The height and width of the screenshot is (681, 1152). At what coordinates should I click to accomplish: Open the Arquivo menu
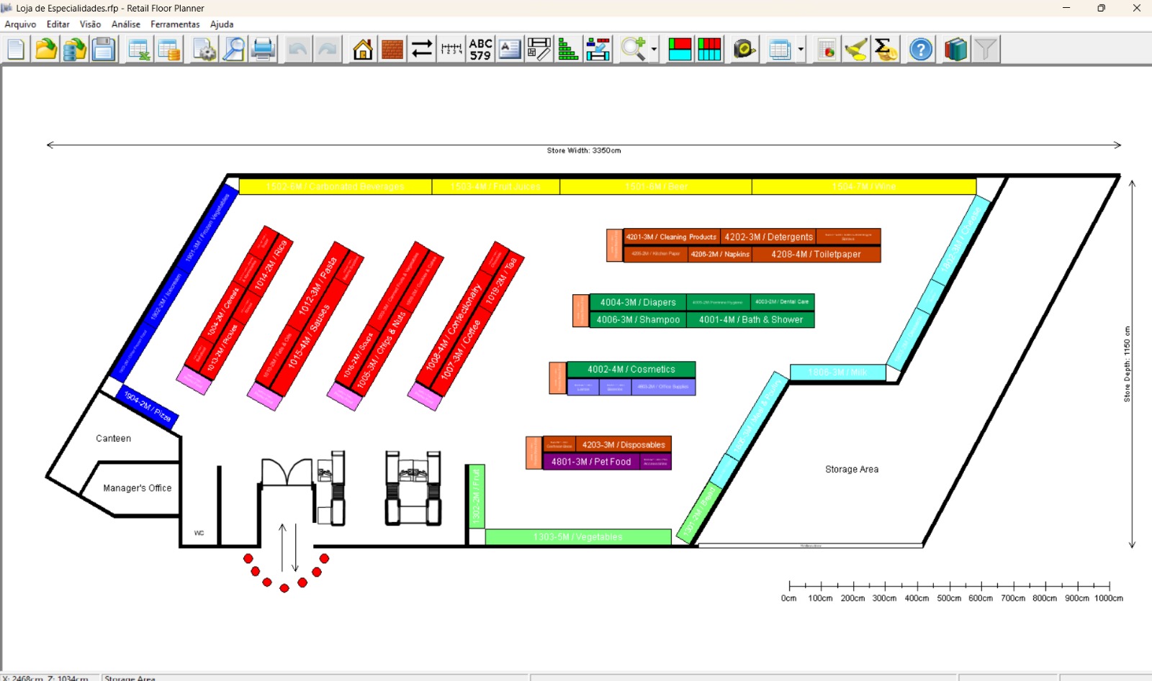pos(20,24)
